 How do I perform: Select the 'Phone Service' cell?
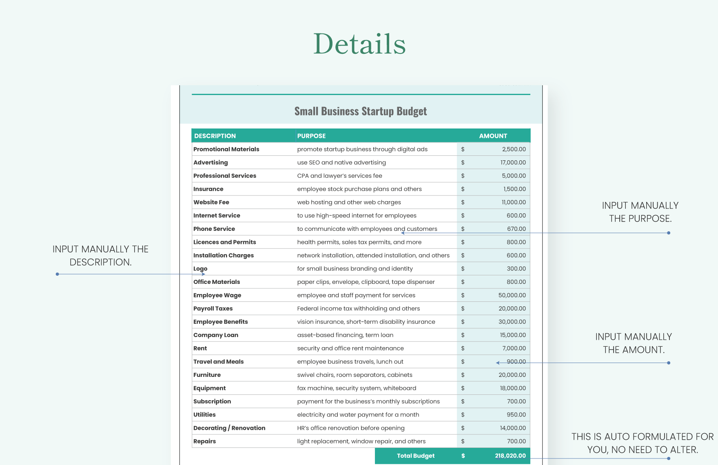coord(214,229)
